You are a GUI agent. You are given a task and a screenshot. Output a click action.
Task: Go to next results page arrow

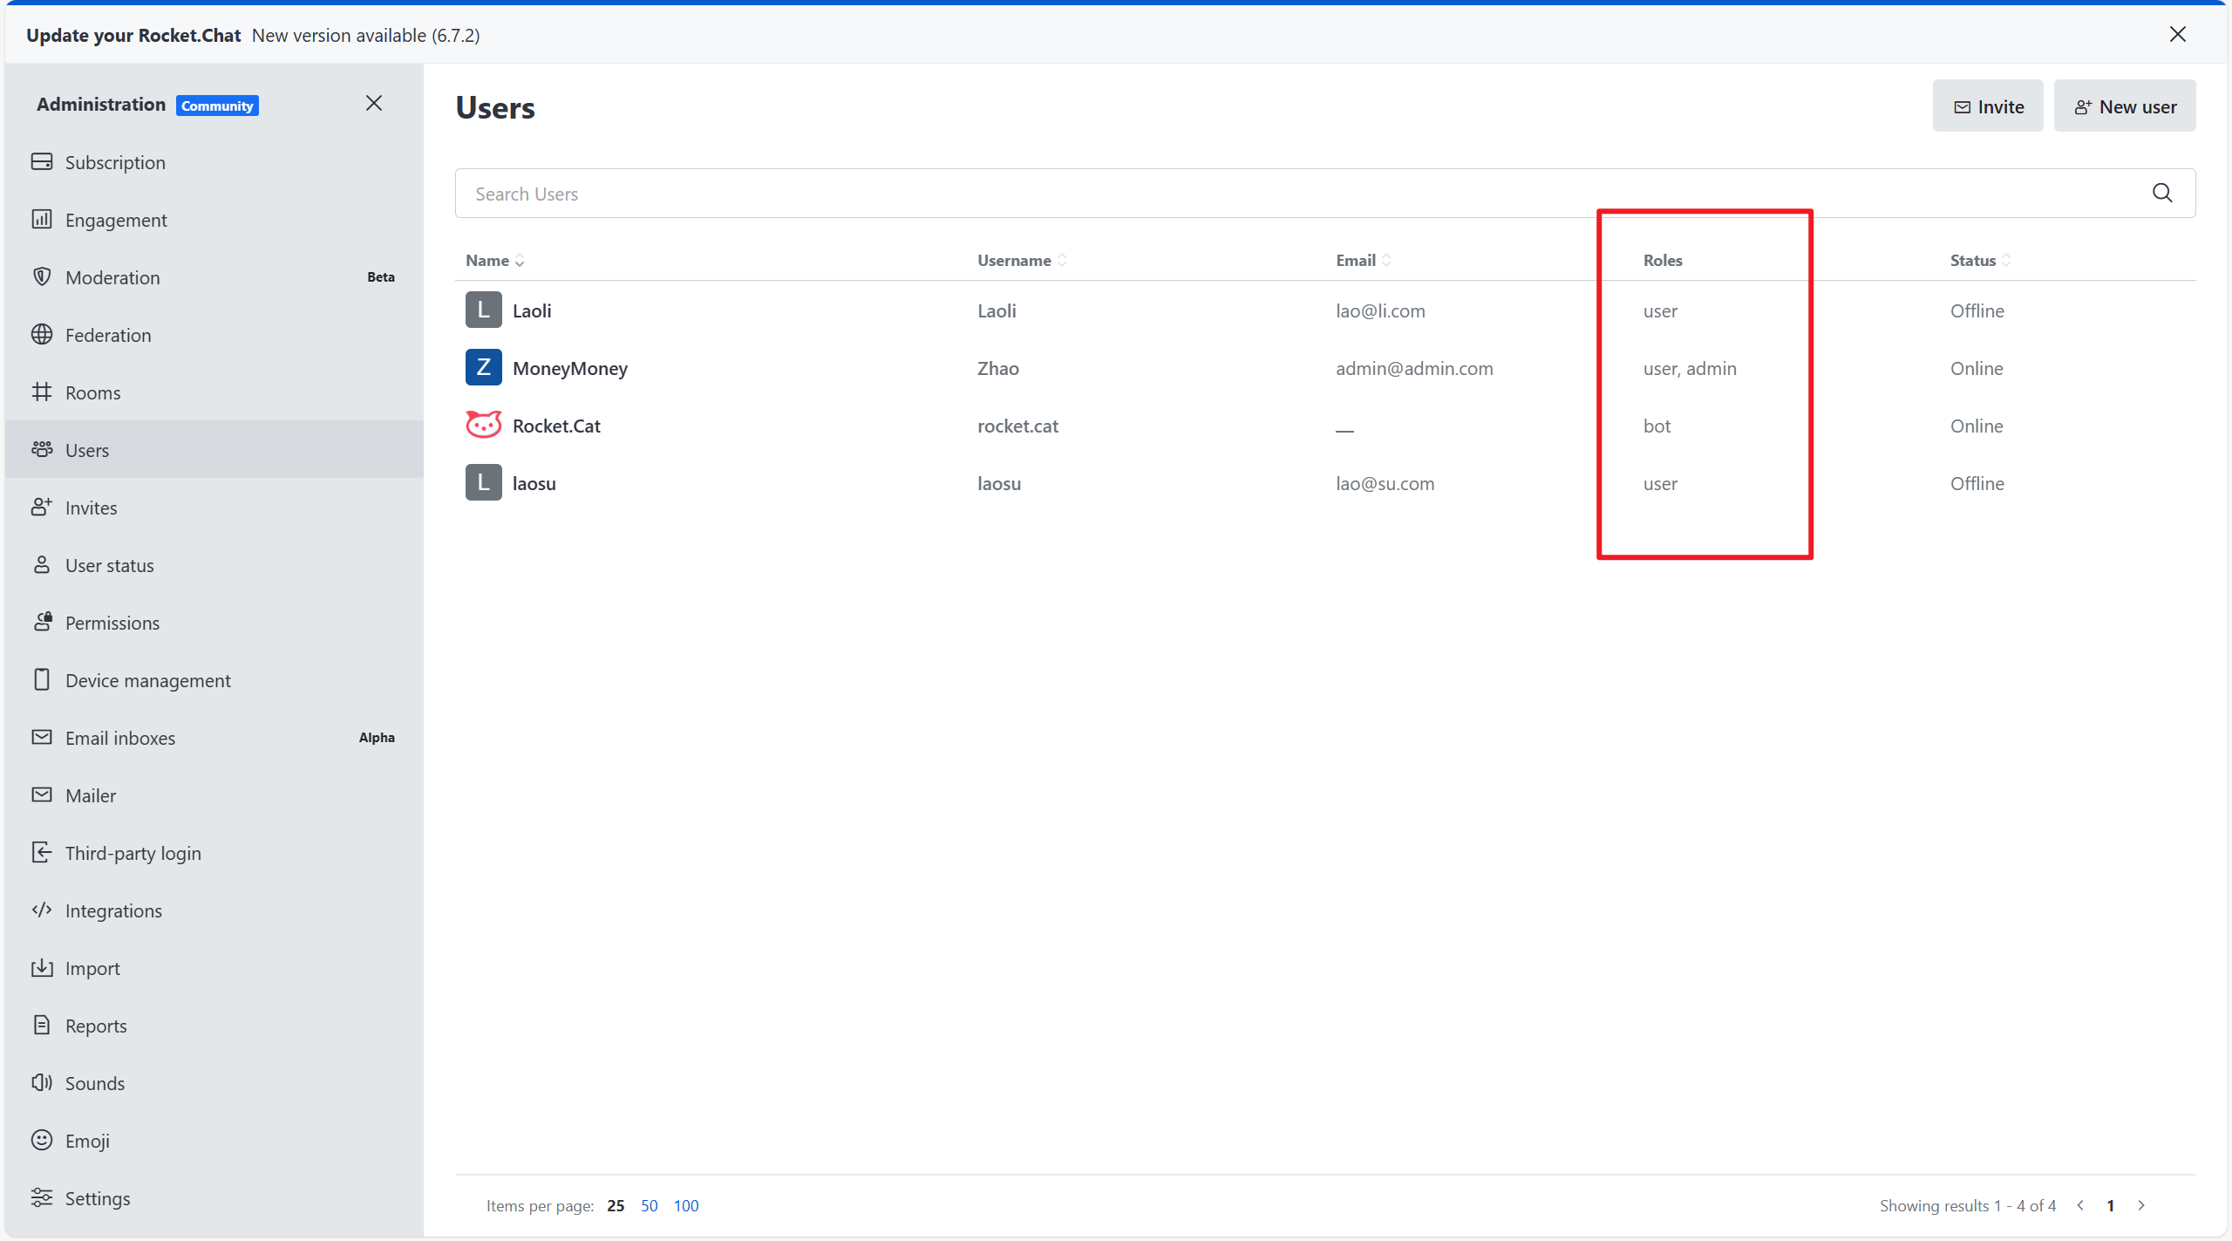pos(2141,1205)
